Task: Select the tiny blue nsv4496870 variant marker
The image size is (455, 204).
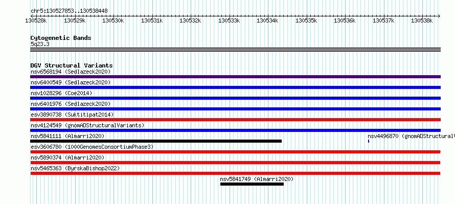Action: (x=369, y=141)
